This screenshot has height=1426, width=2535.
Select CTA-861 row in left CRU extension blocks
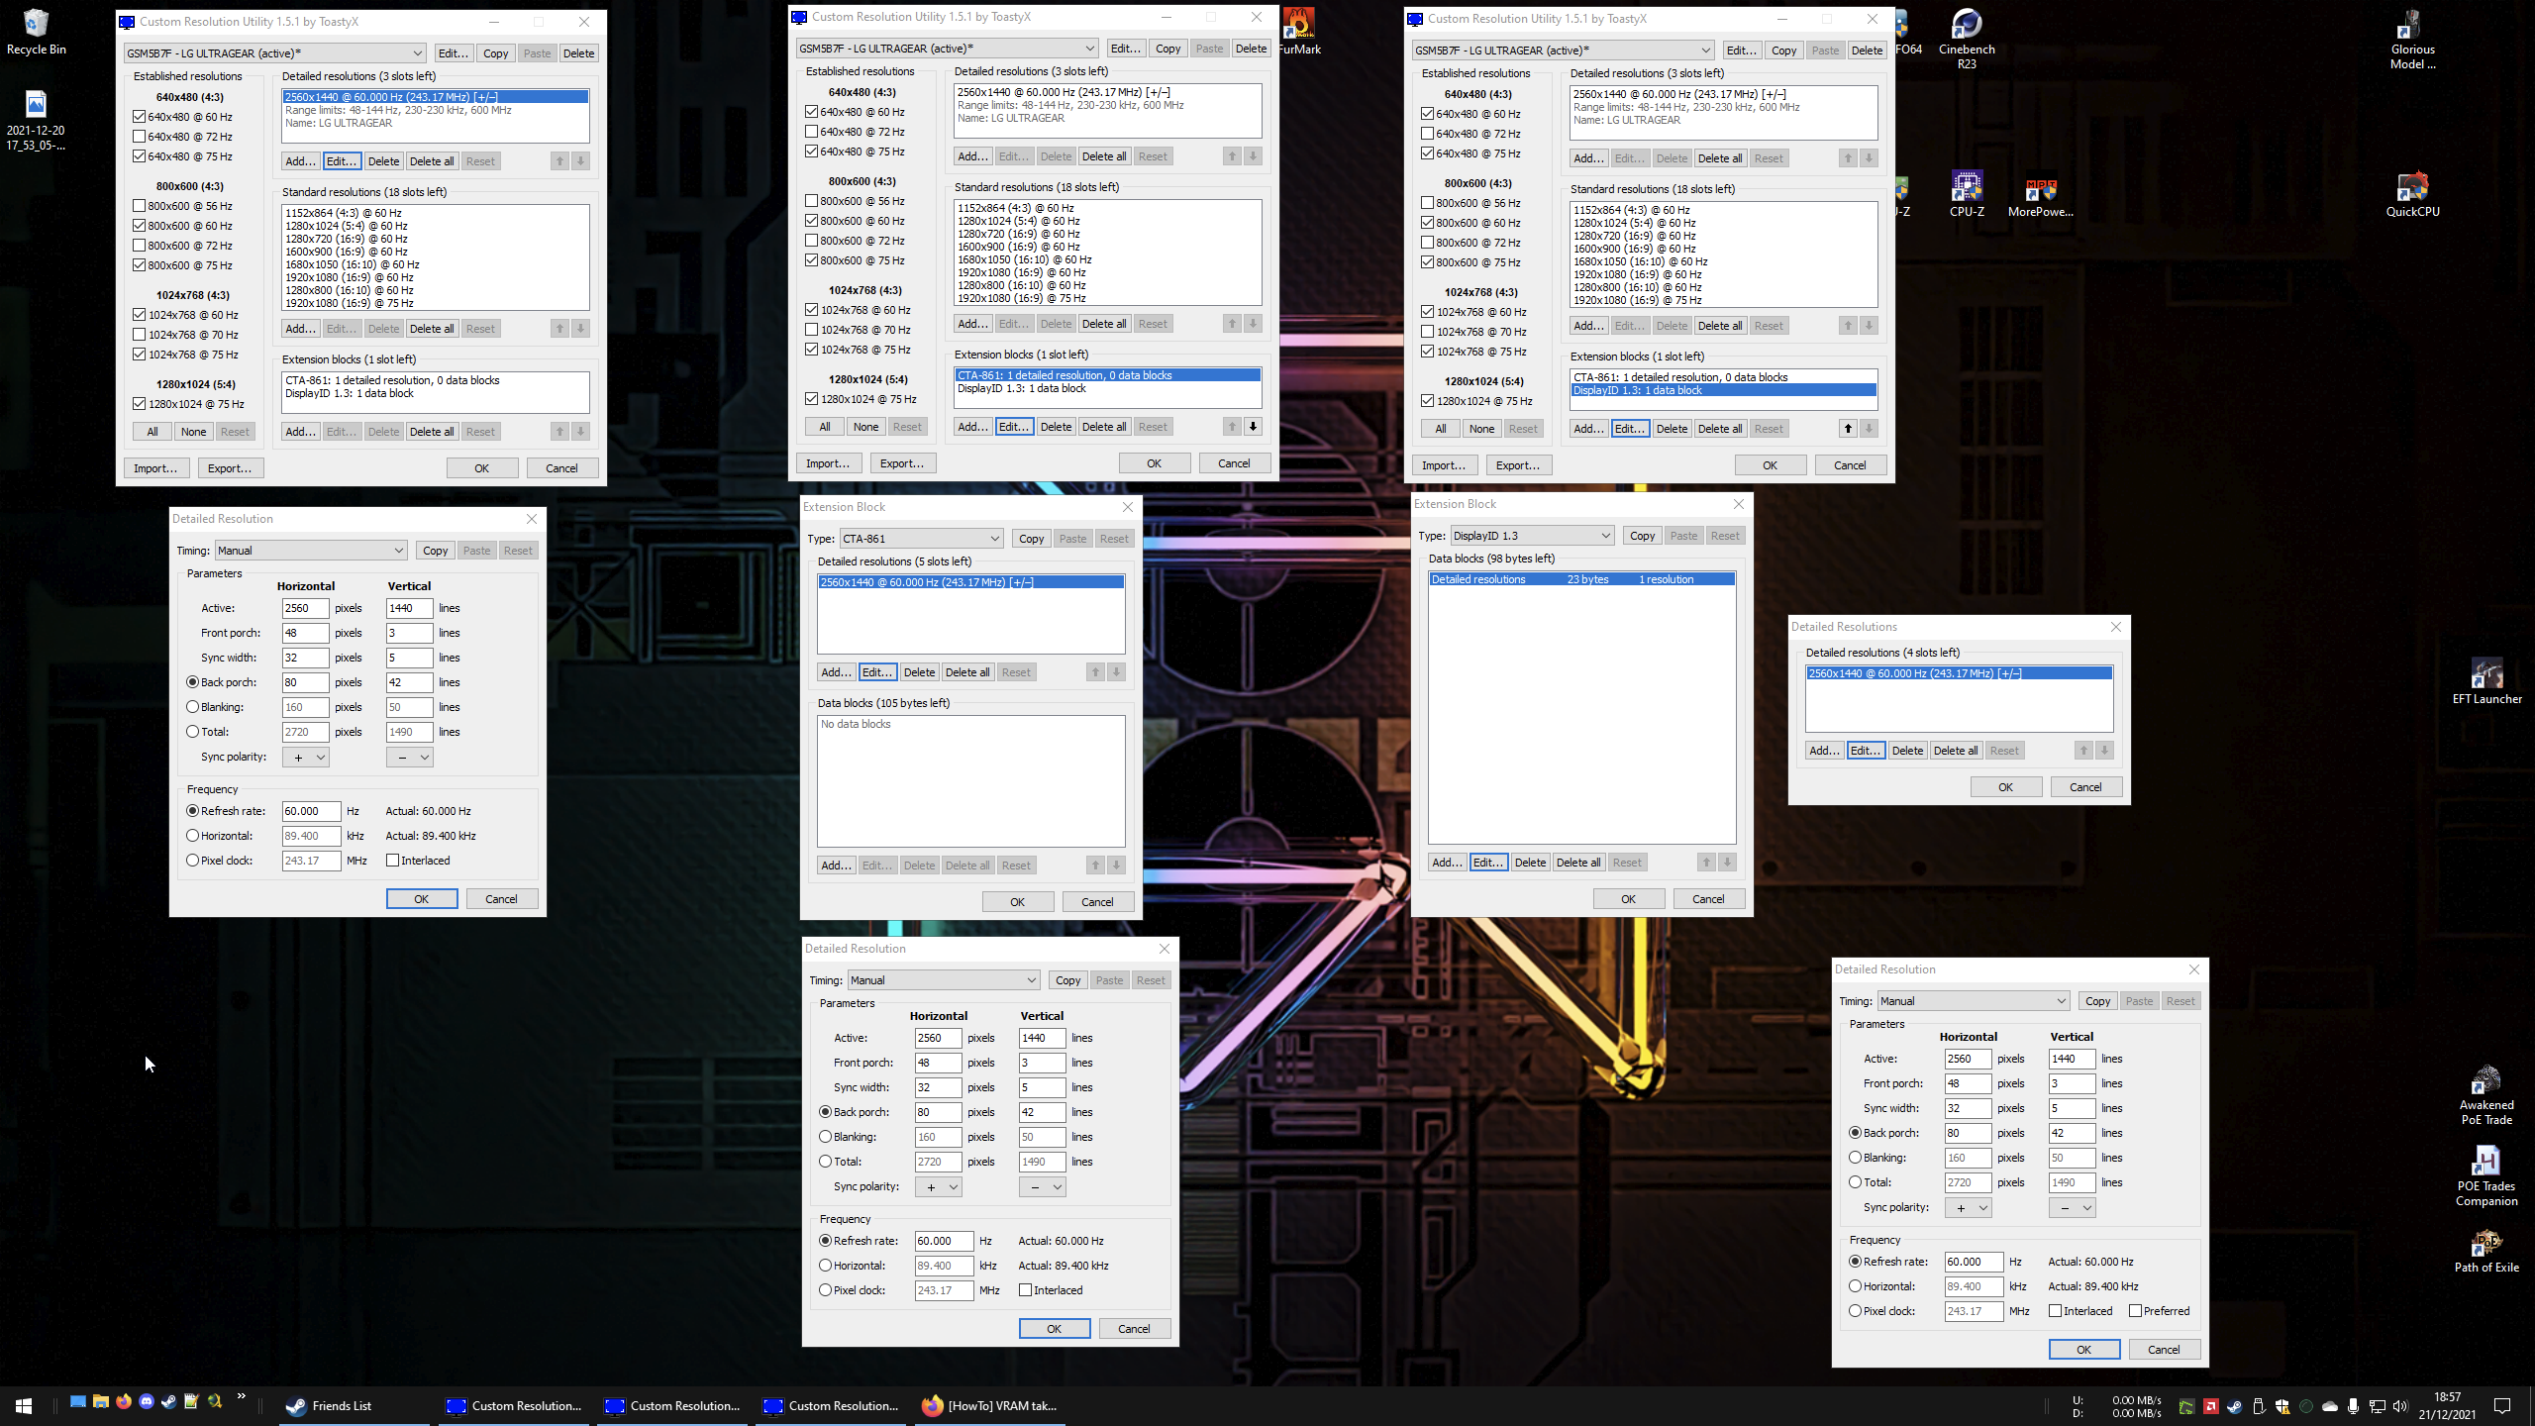coord(436,380)
